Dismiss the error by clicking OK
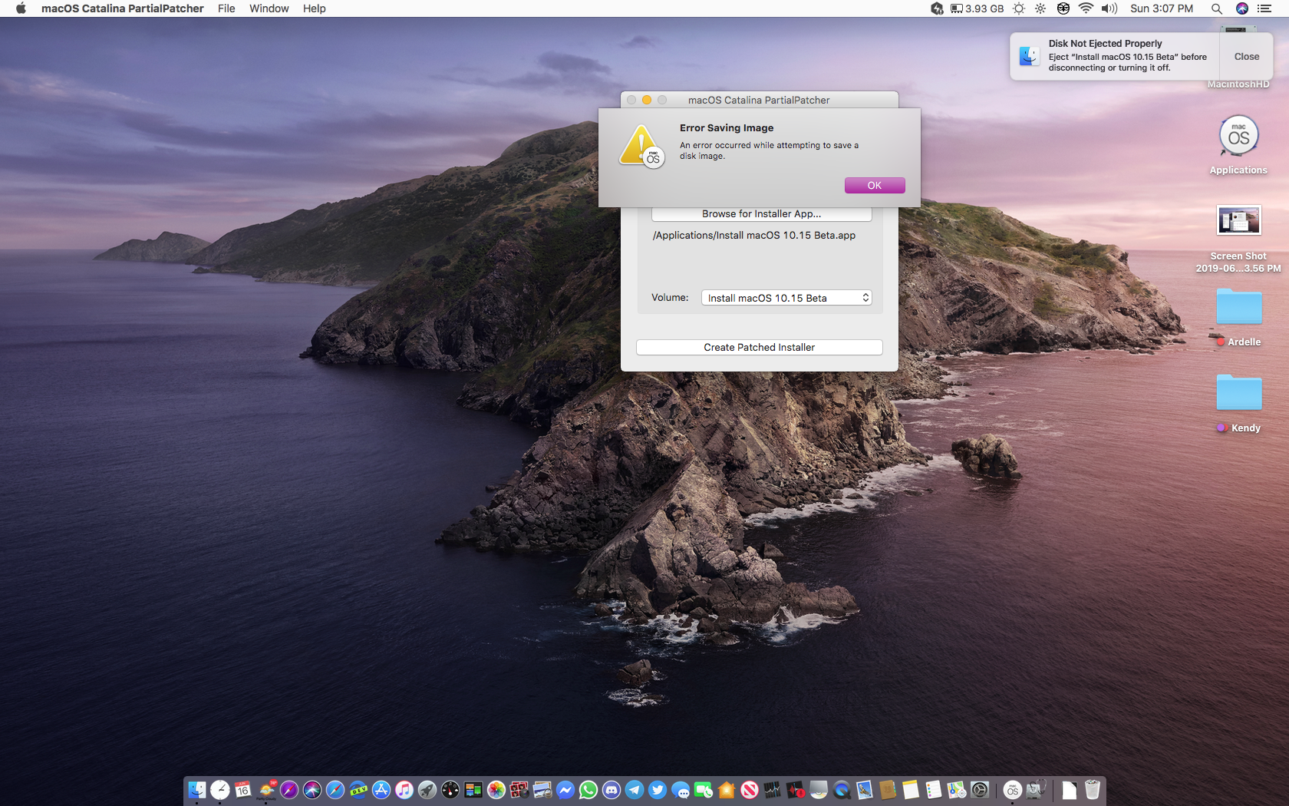Screen dimensions: 1289x806 tap(875, 186)
